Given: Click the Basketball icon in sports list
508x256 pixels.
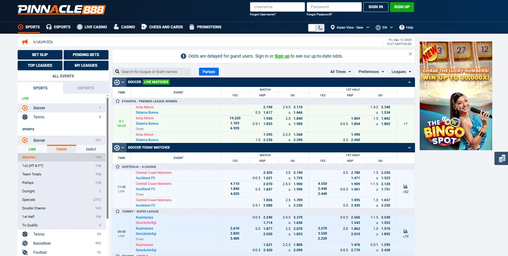Looking at the screenshot, I should click(25, 243).
